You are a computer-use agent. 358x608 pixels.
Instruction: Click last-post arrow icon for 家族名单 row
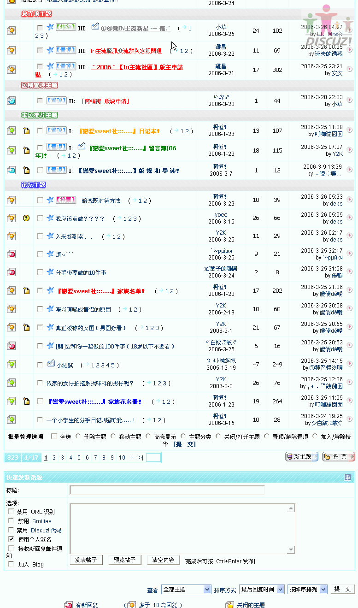click(x=350, y=290)
